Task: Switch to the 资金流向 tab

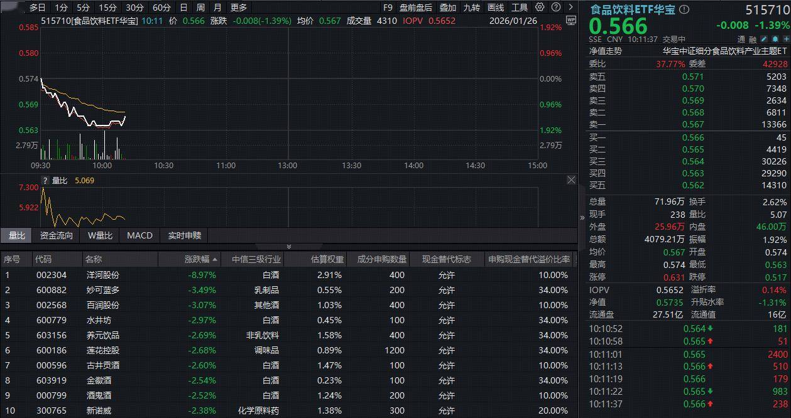Action: pyautogui.click(x=57, y=235)
